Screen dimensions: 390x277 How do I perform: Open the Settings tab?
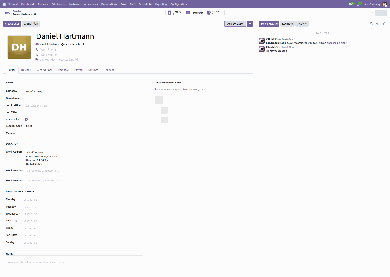[x=93, y=70]
